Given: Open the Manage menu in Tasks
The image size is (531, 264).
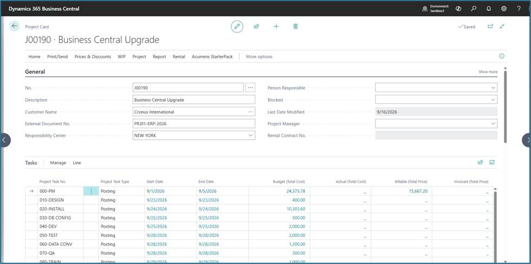Looking at the screenshot, I should [x=58, y=163].
